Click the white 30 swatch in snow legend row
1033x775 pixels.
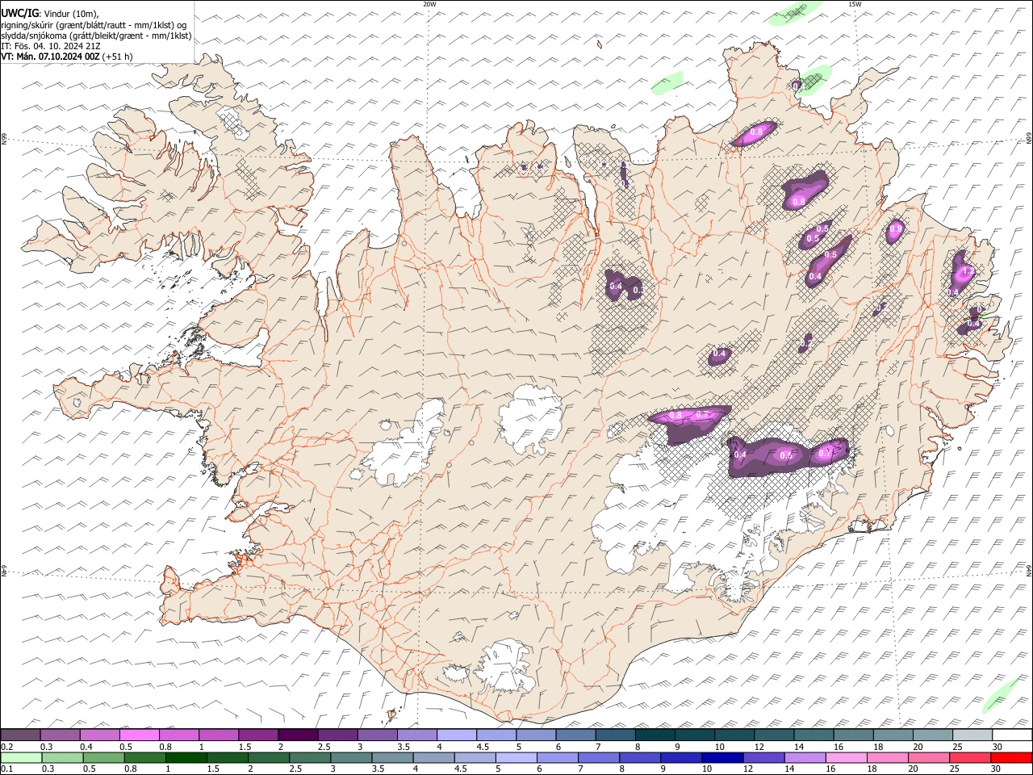[x=1012, y=735]
